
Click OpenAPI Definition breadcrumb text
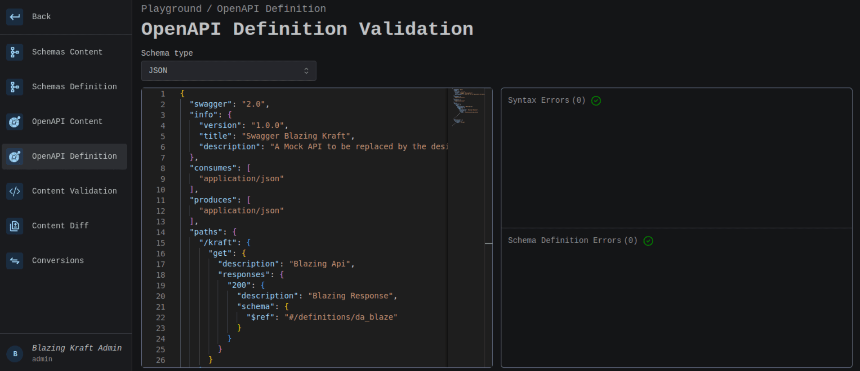[x=272, y=9]
